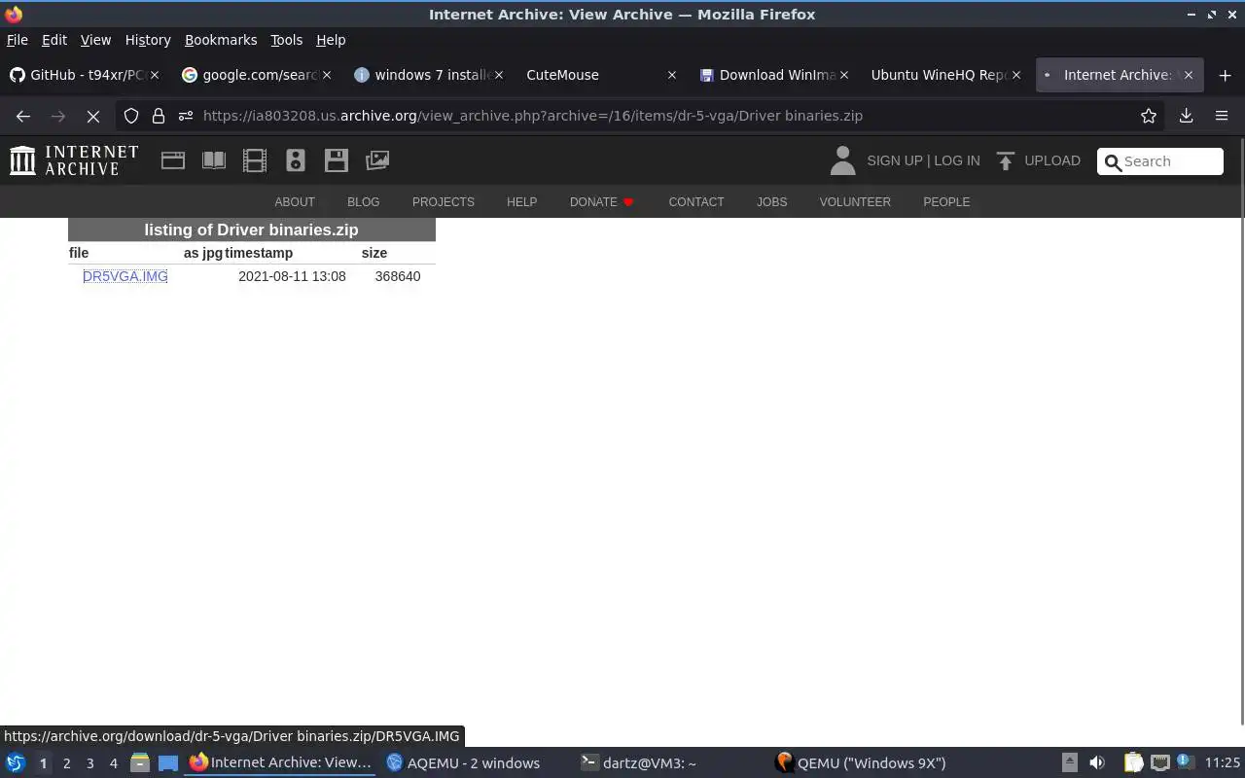1245x778 pixels.
Task: Bookmark this page with the star icon
Action: [1149, 116]
